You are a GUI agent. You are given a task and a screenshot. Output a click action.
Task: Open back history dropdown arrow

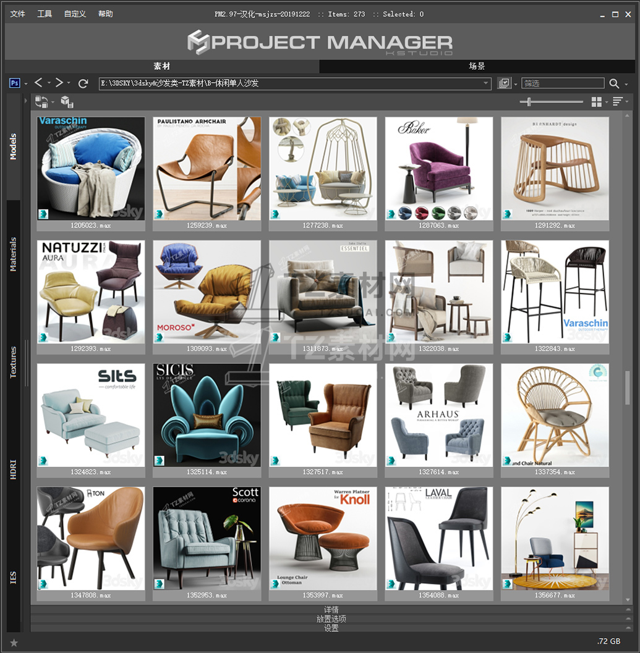pos(49,82)
